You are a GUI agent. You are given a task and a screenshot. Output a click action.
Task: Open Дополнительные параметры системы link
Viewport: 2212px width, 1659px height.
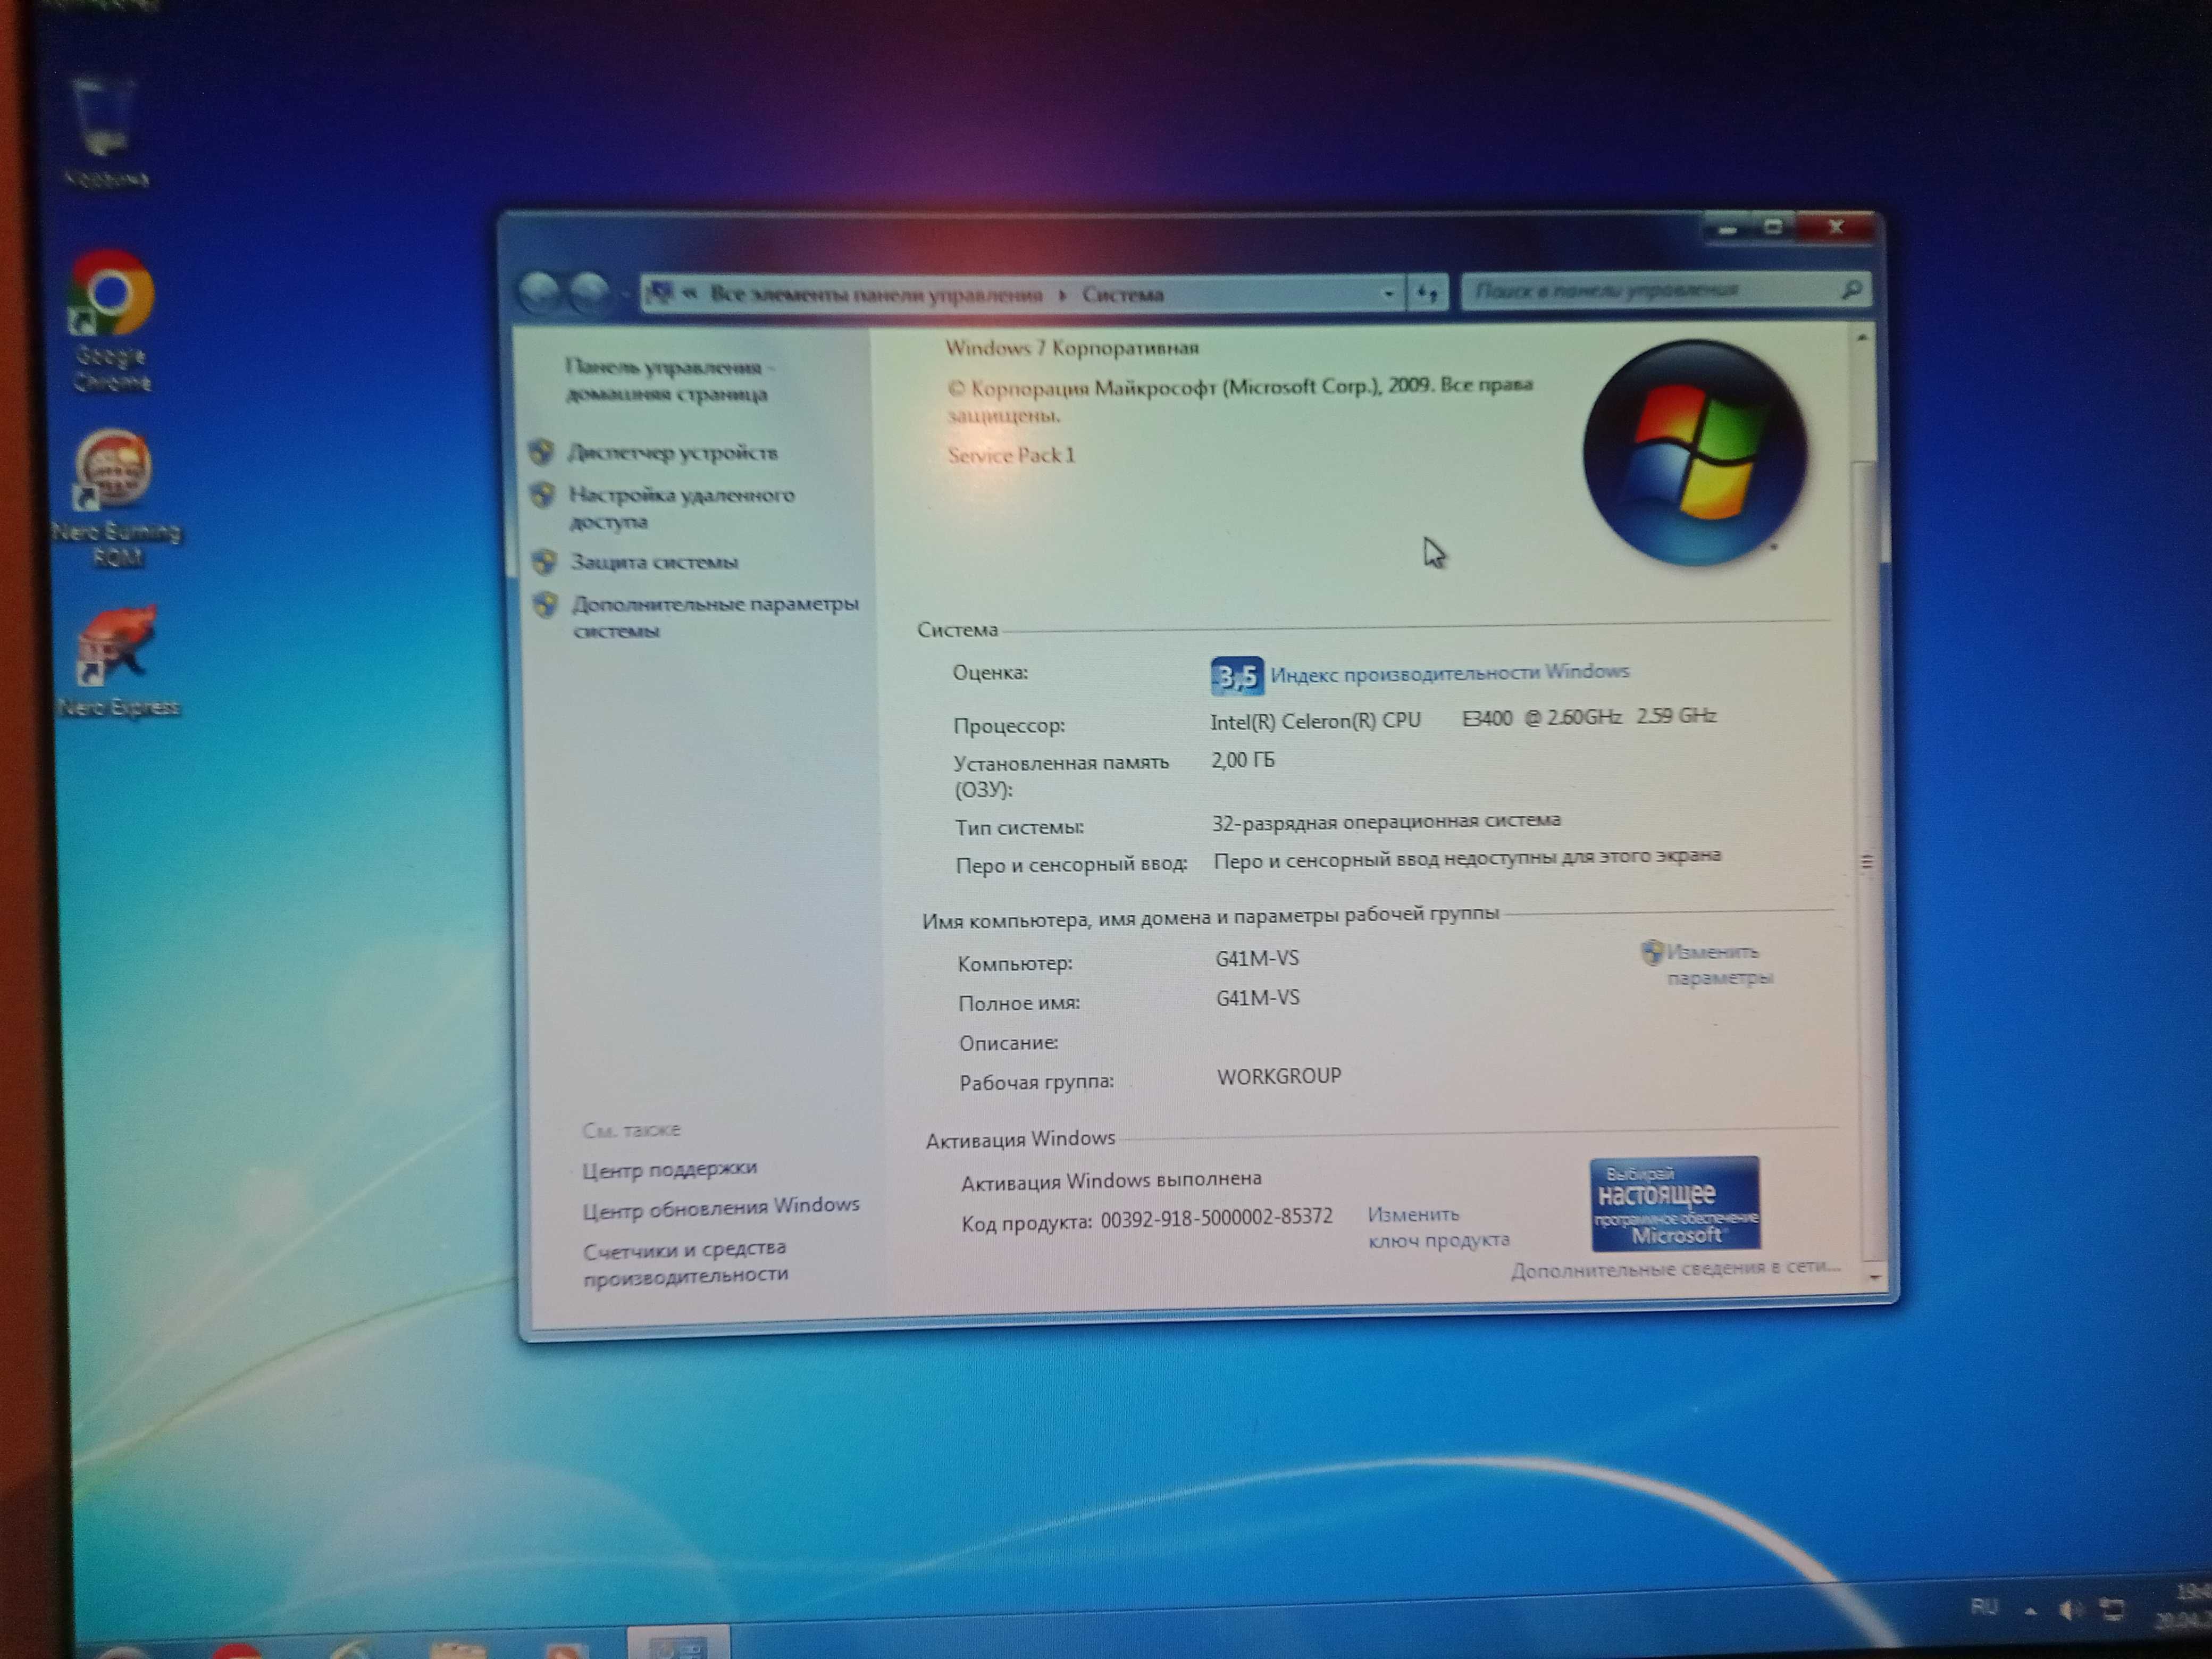(x=715, y=617)
